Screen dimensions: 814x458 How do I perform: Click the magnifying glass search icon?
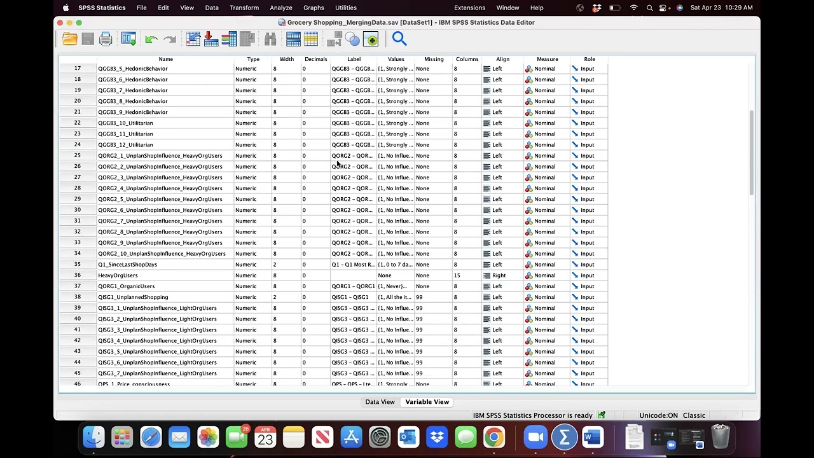click(399, 39)
